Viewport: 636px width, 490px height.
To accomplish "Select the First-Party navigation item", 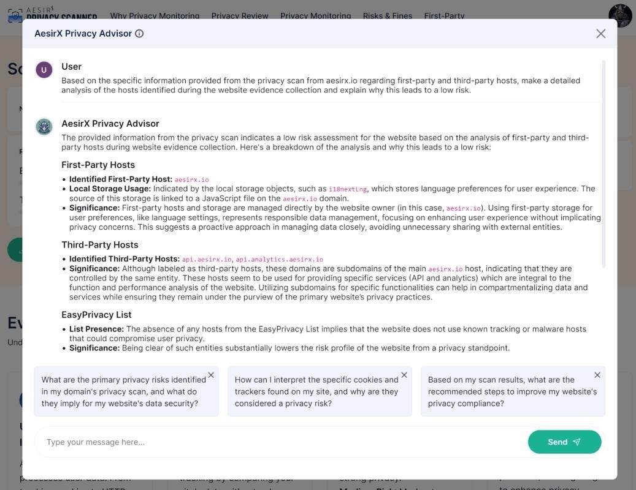I will (x=443, y=16).
